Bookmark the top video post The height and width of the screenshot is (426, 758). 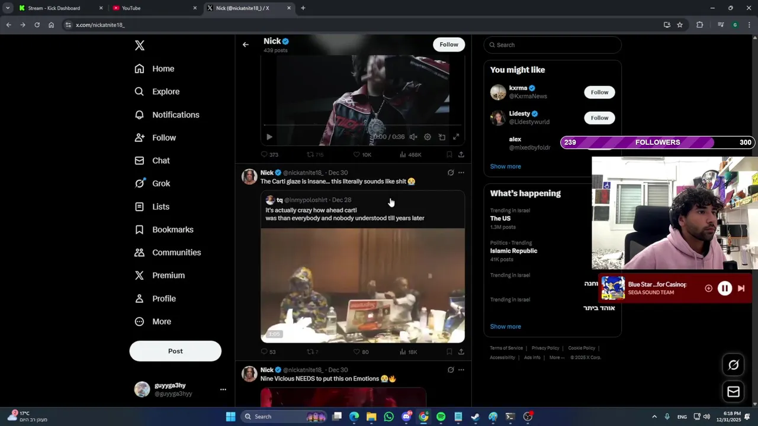[x=449, y=154]
